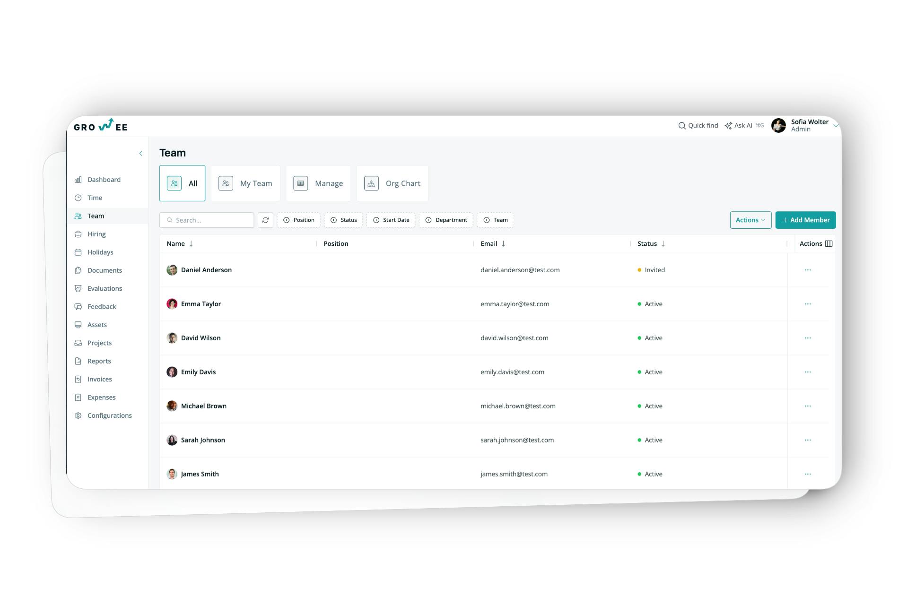Open the Documents section

pos(105,270)
